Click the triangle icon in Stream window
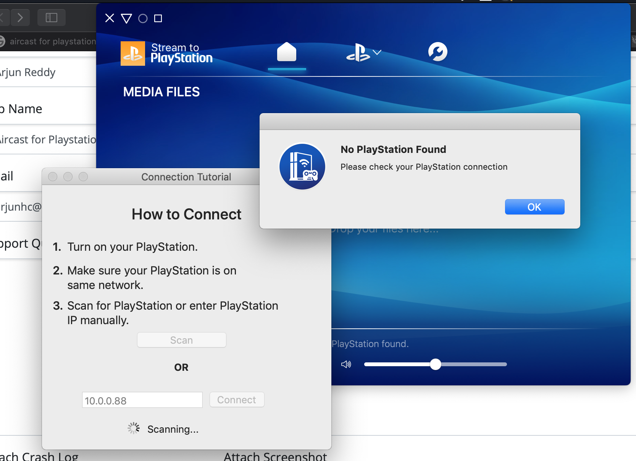Screen dimensions: 636x461 (126, 18)
